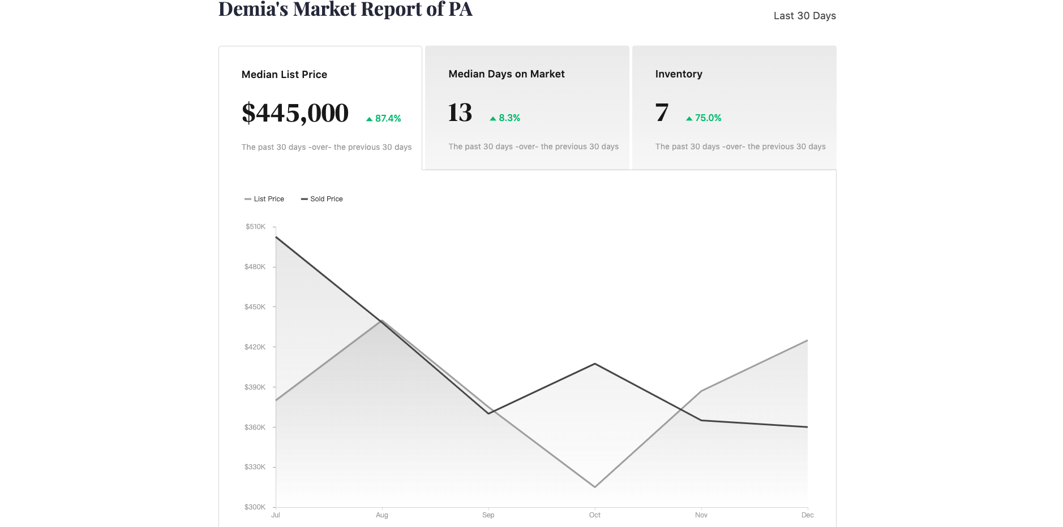Viewport: 1063px width, 527px height.
Task: Click green up arrow beside 75.0%
Action: coord(689,118)
